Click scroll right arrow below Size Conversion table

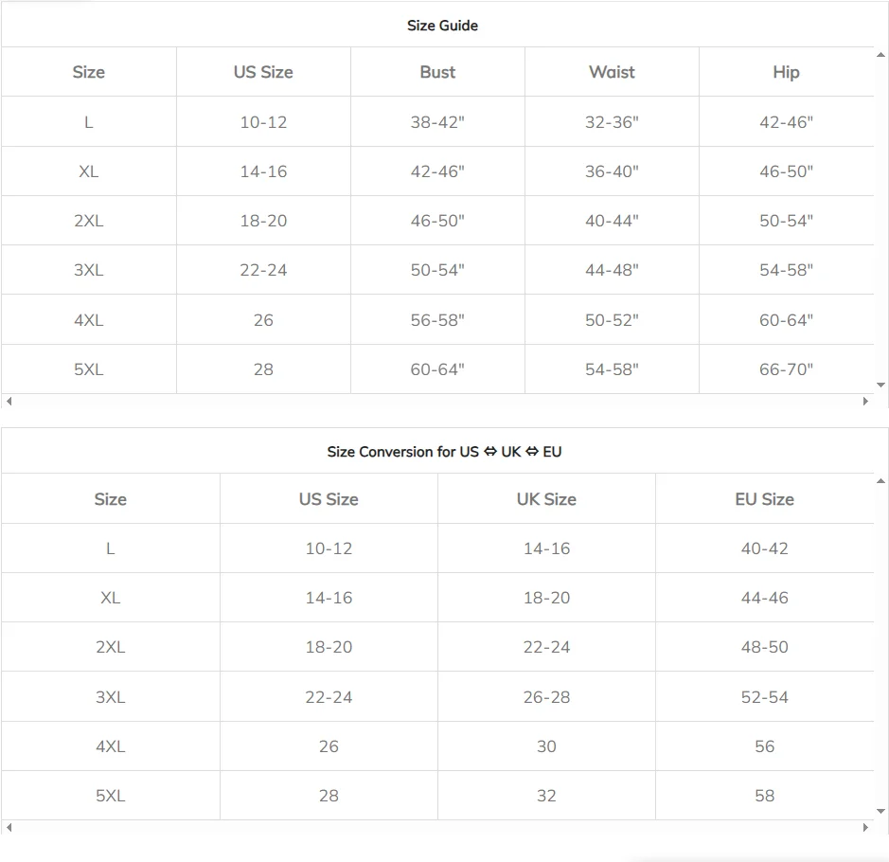[x=865, y=828]
